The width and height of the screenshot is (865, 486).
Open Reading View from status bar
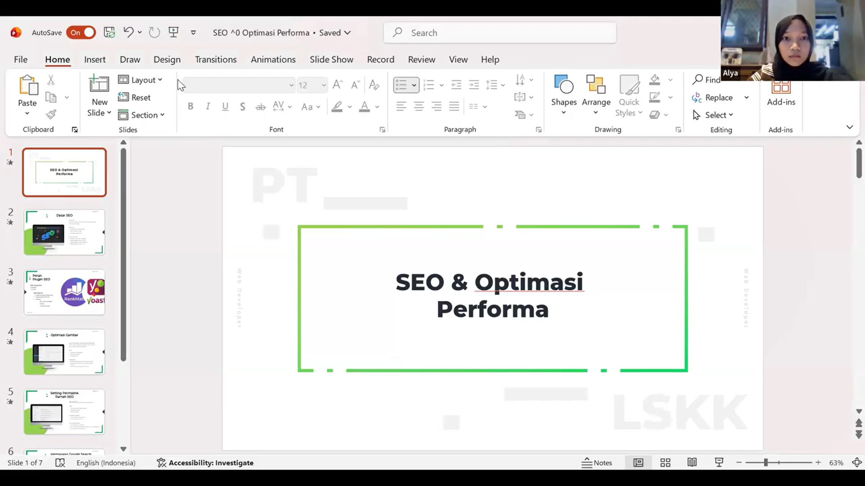click(692, 463)
